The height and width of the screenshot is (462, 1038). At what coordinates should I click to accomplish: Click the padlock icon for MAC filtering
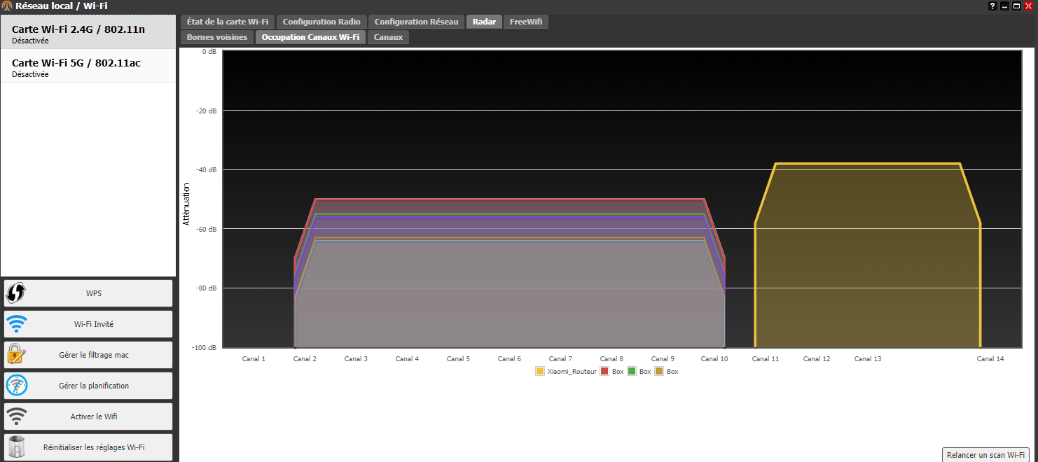pos(16,355)
